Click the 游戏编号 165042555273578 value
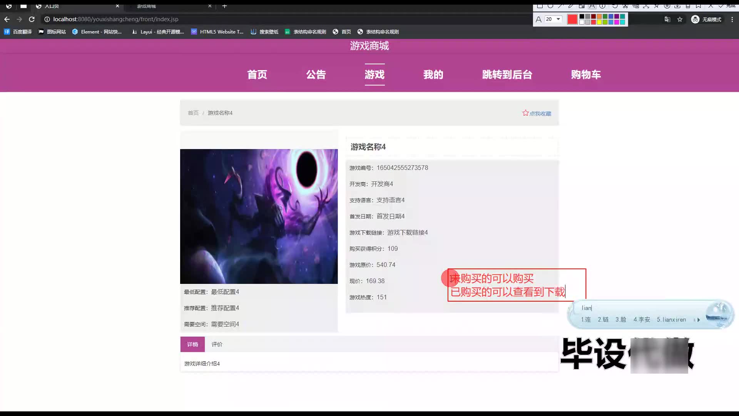 pyautogui.click(x=402, y=168)
